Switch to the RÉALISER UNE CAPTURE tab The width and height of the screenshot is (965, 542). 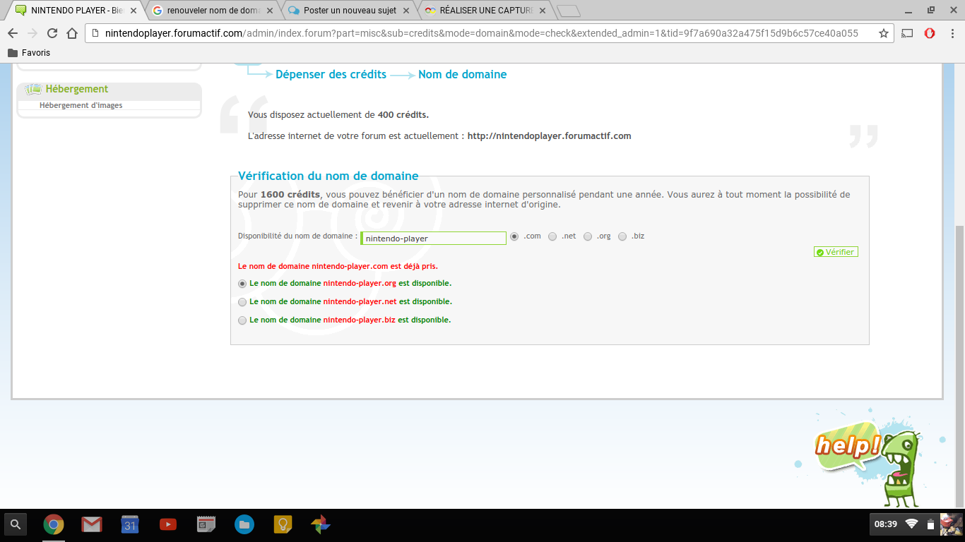pos(485,11)
